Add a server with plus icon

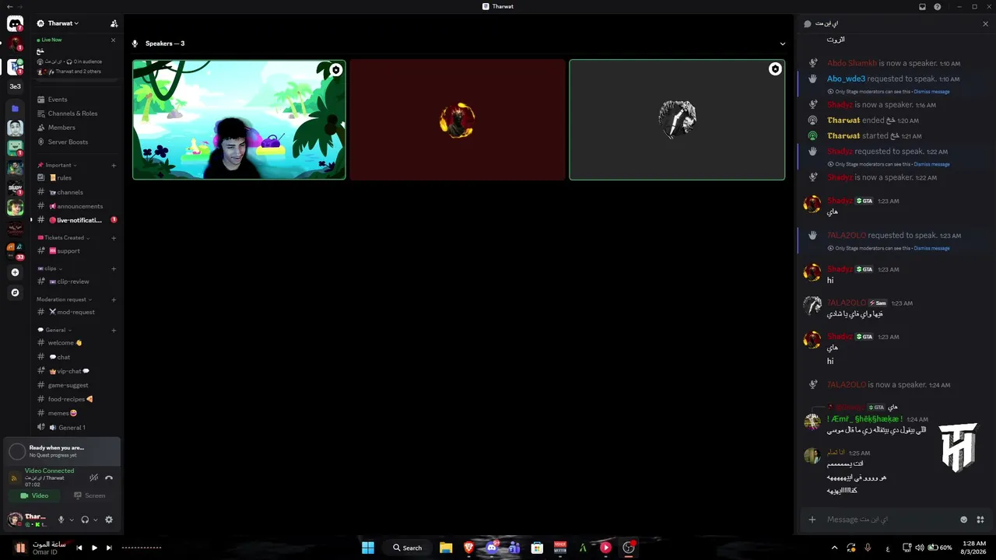tap(15, 272)
